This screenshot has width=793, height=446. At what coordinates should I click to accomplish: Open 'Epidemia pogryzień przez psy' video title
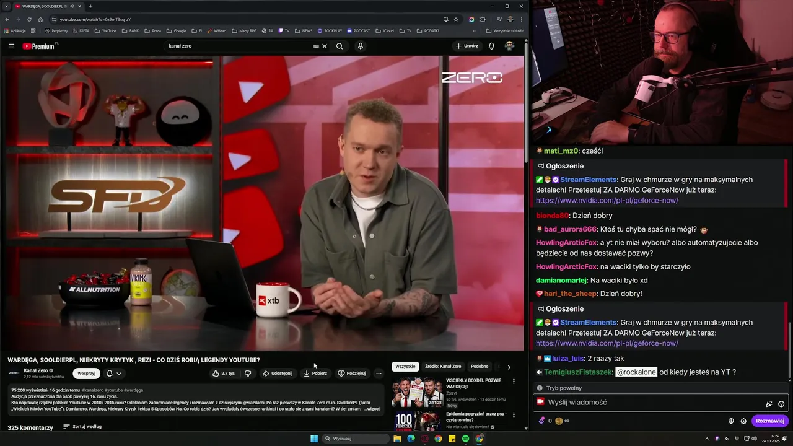point(476,416)
